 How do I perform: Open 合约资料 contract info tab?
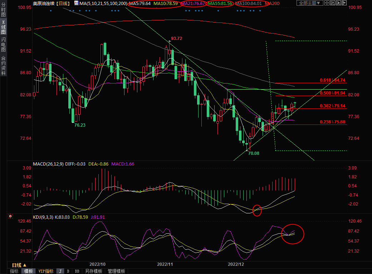(x=3, y=65)
